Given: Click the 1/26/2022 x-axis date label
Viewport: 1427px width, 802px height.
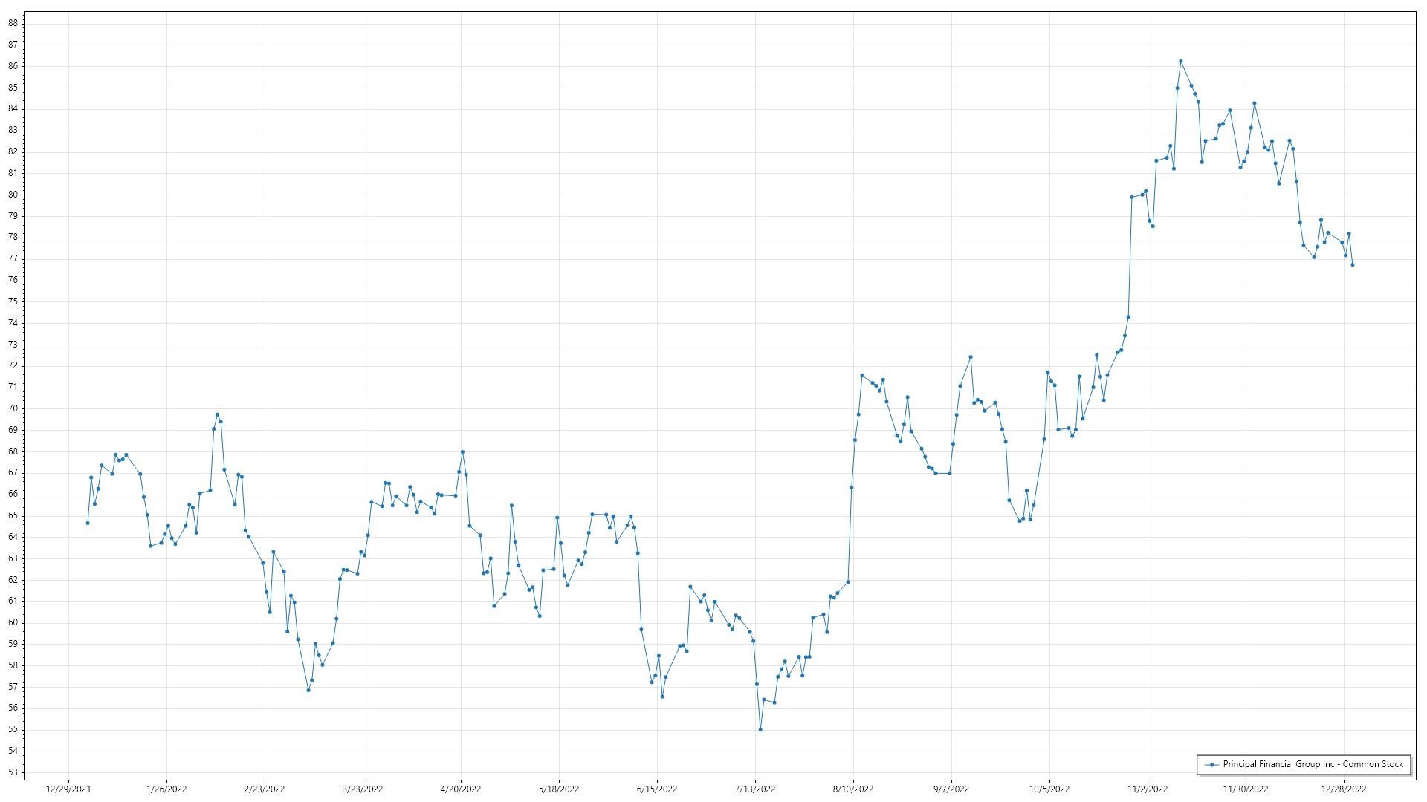Looking at the screenshot, I should click(166, 789).
